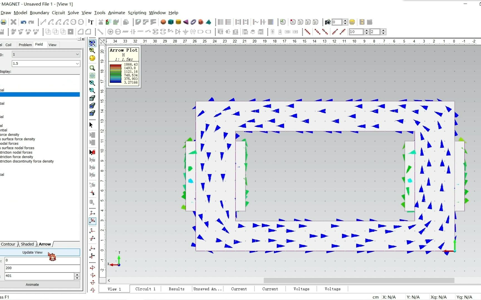The width and height of the screenshot is (481, 300).
Task: Highlight the nodal forces display option
Action: pos(17,143)
